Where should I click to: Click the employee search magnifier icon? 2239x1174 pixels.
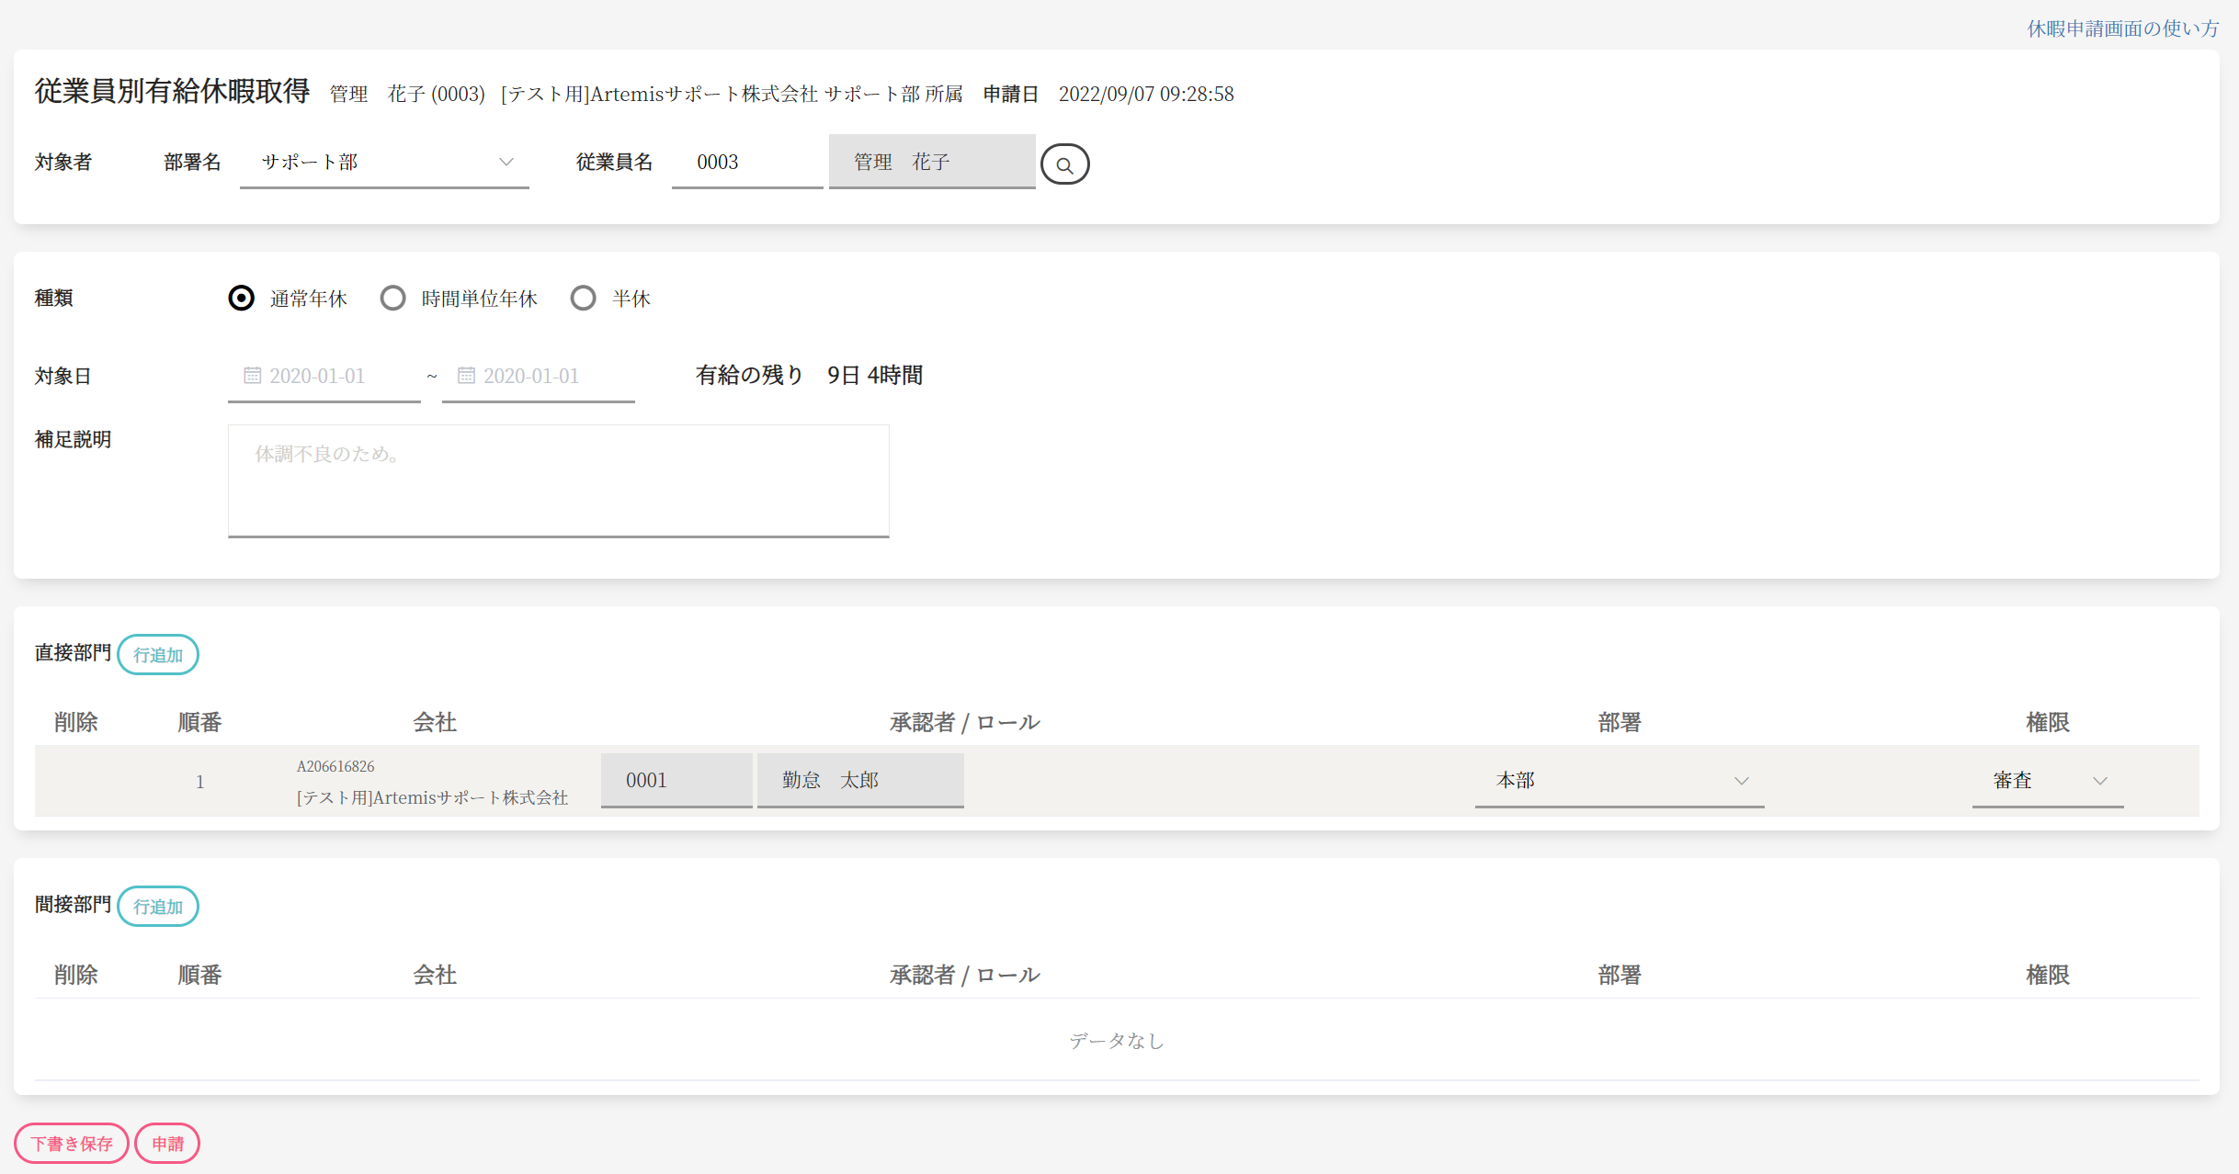(1064, 164)
